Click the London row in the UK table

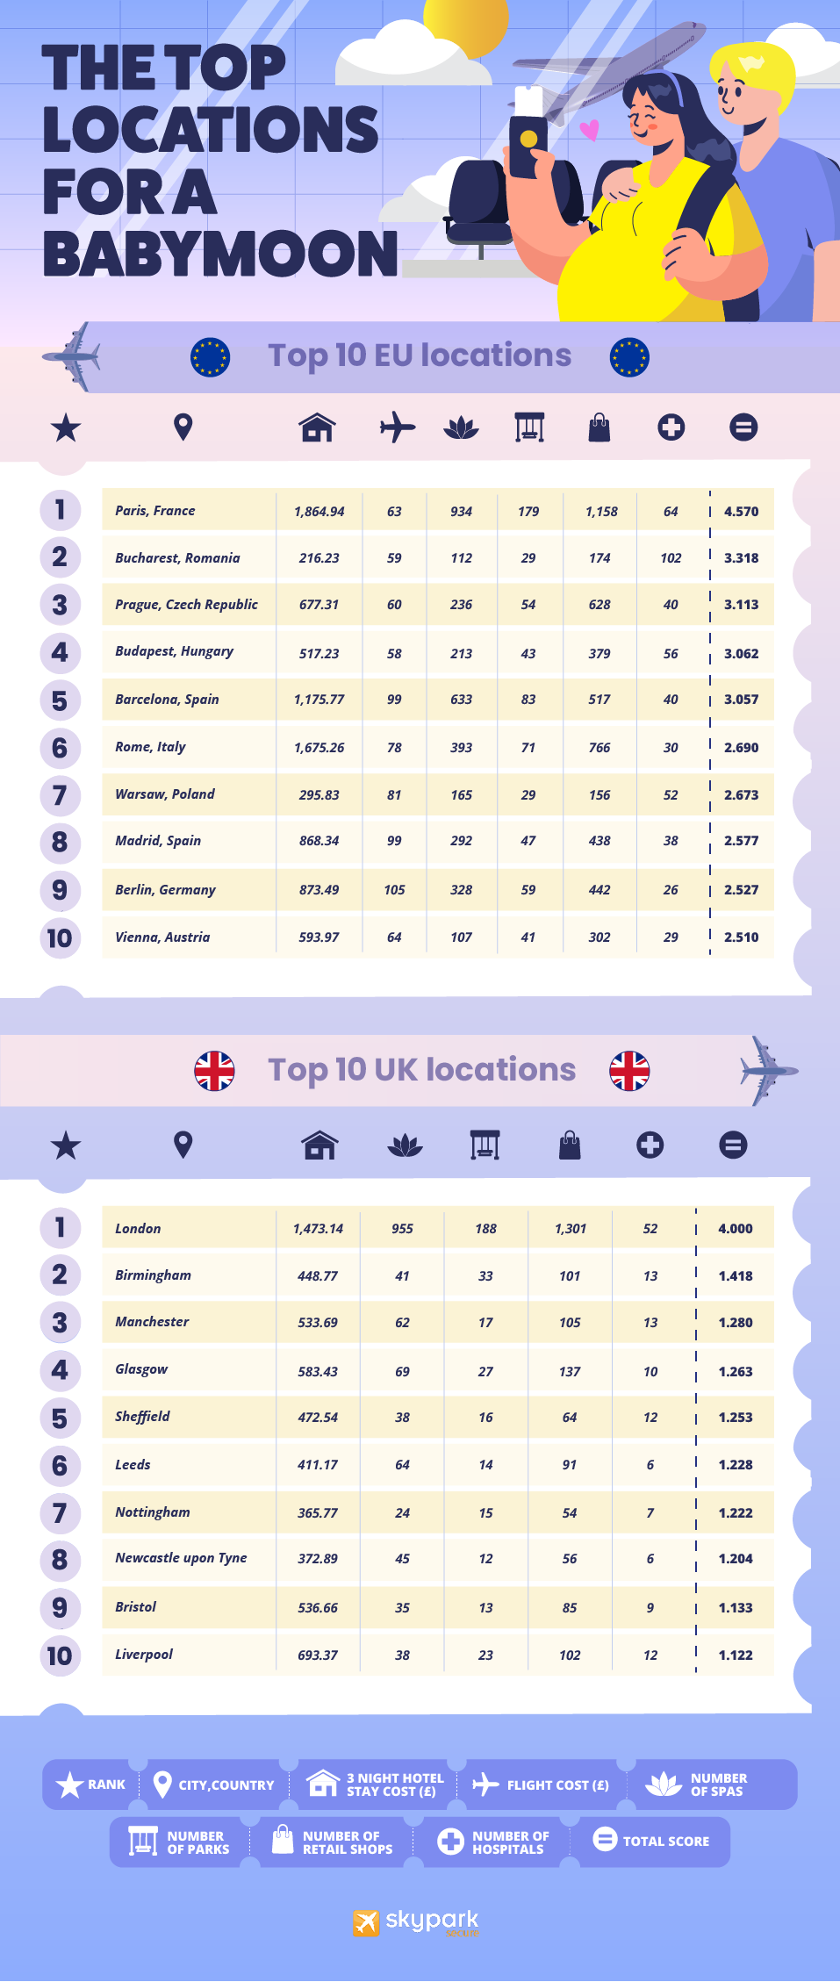click(x=138, y=1229)
